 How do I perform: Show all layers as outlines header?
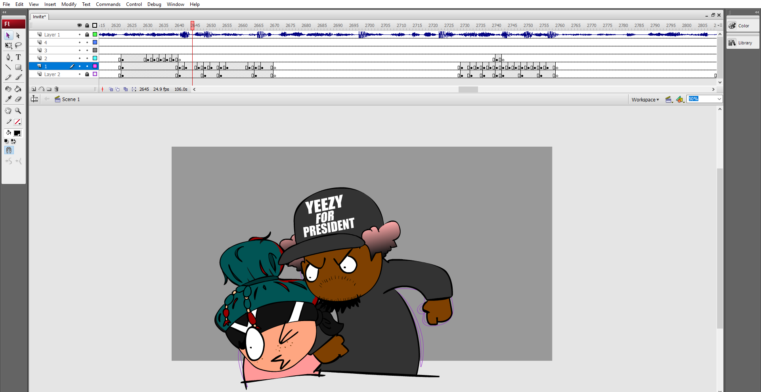(x=95, y=25)
